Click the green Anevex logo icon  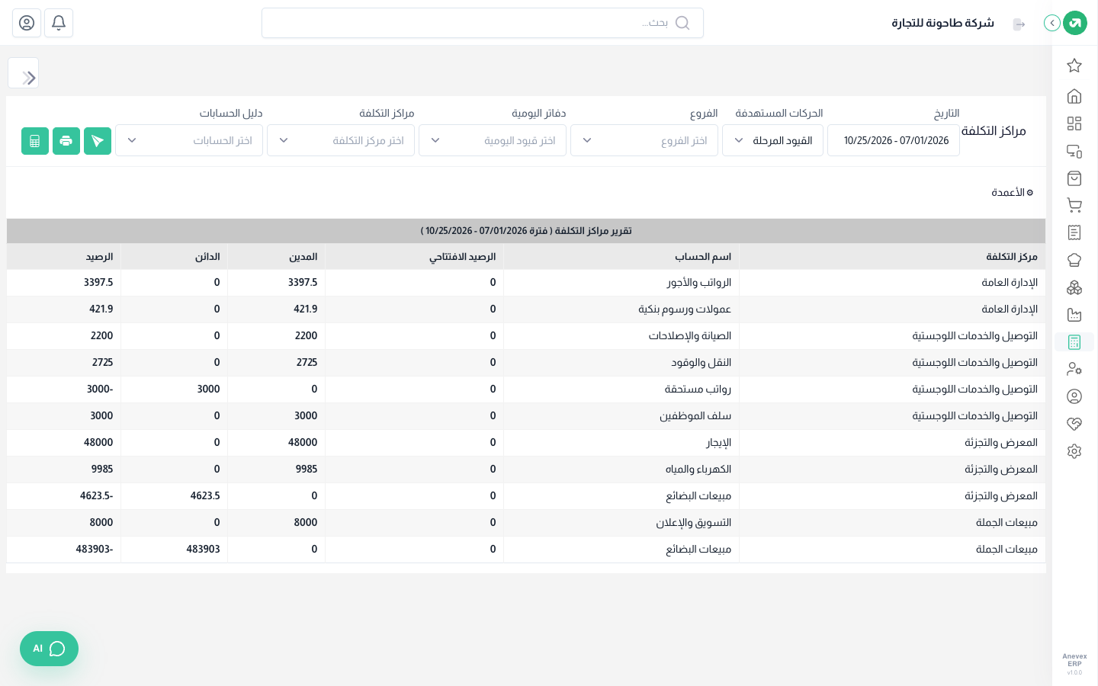point(1075,23)
